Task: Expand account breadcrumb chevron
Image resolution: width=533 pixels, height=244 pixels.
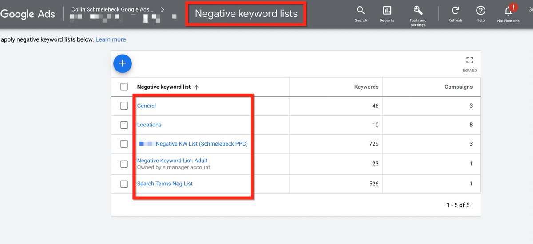Action: click(163, 9)
